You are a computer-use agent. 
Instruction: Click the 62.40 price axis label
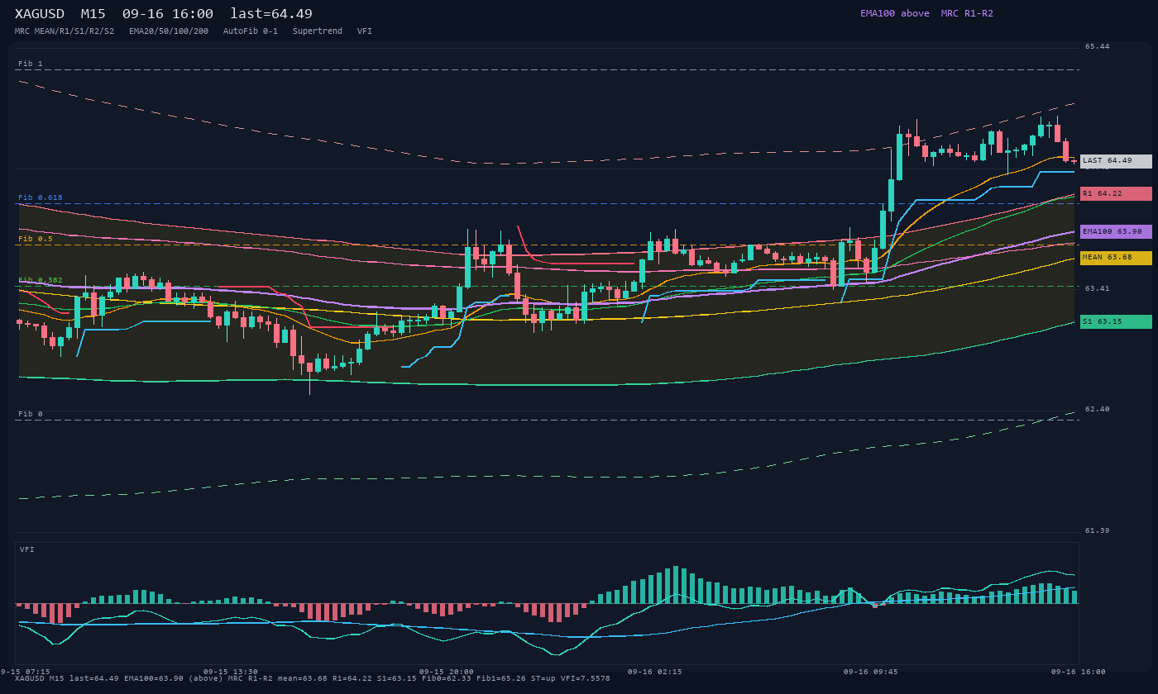coord(1098,409)
